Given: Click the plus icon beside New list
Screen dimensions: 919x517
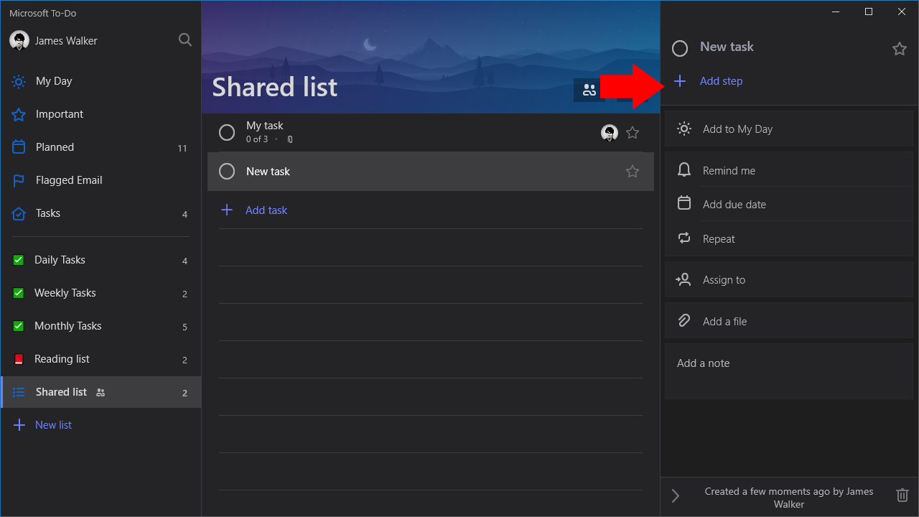Looking at the screenshot, I should (19, 425).
